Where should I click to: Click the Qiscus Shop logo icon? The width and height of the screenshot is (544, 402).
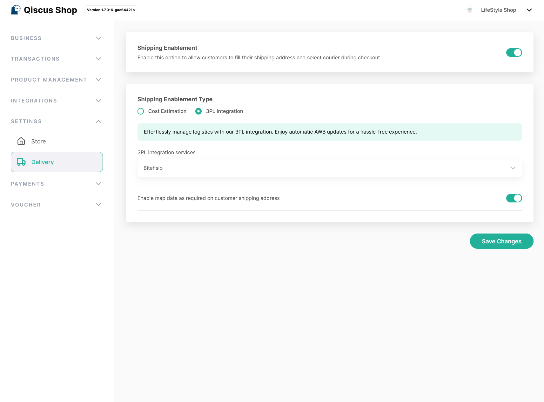point(16,10)
